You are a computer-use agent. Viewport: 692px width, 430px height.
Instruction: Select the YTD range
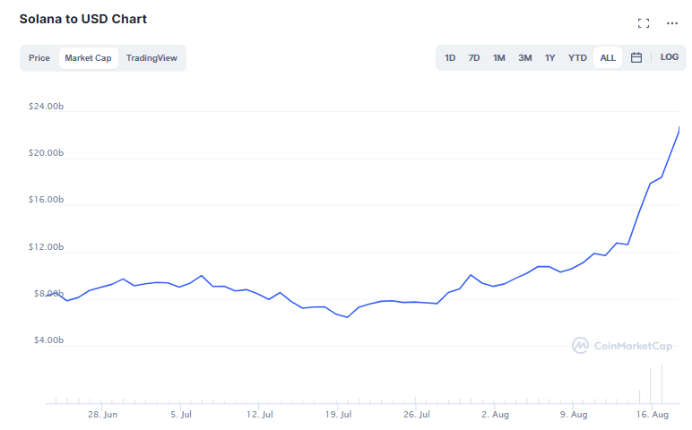(577, 58)
